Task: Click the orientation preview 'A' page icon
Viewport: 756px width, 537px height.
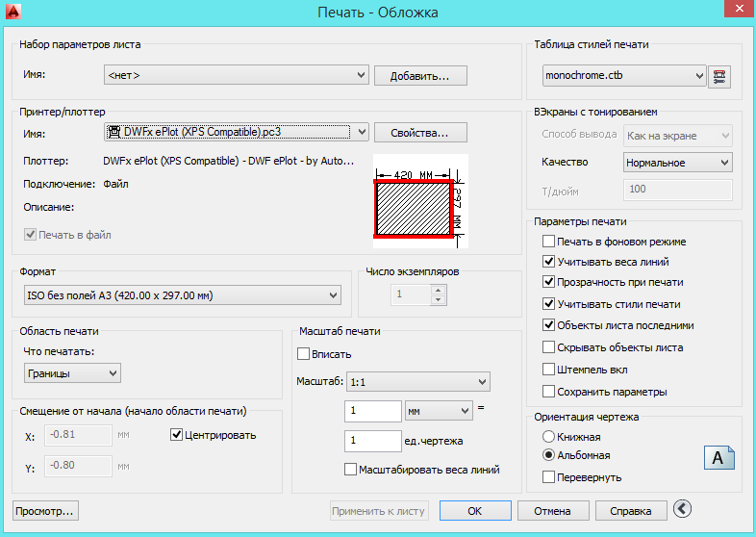Action: tap(718, 457)
